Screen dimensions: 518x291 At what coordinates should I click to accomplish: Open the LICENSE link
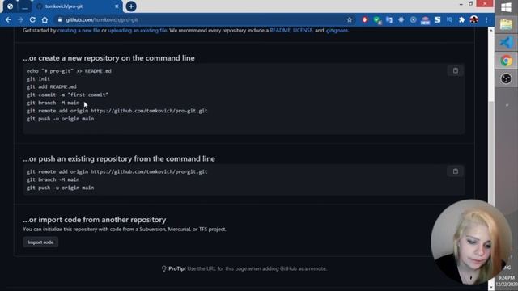[x=303, y=31]
